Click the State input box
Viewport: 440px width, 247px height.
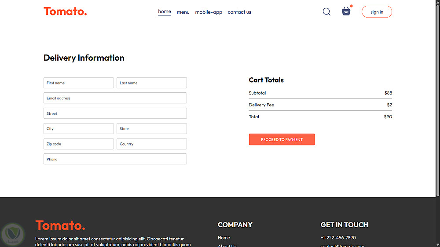click(151, 129)
